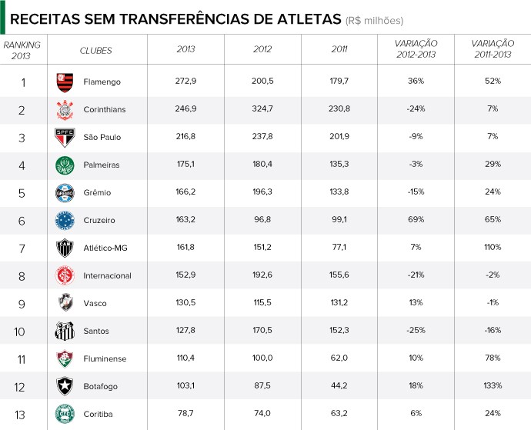Select the Grêmio club crest
Viewport: 531px width, 430px height.
(64, 192)
